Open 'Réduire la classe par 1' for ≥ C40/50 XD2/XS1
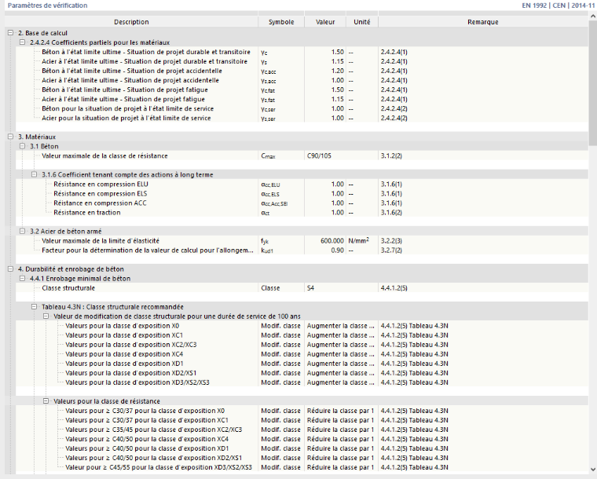 341,458
